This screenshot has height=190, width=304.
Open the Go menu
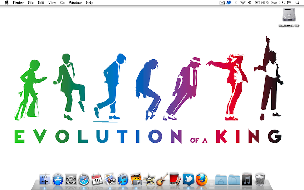click(63, 3)
